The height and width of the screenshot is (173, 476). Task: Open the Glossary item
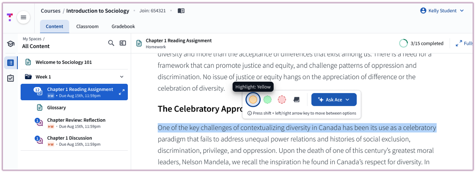point(56,108)
